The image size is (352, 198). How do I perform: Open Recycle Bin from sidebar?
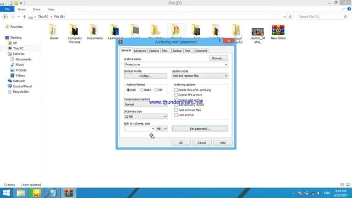21,92
